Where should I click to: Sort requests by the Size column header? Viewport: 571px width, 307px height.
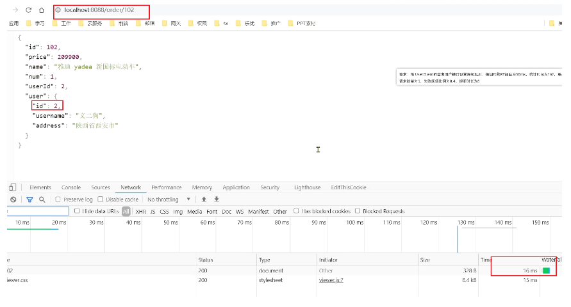425,260
